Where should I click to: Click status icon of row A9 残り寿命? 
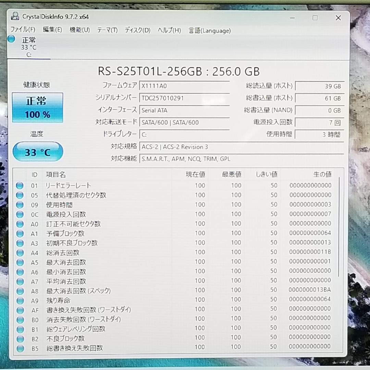click(x=20, y=301)
